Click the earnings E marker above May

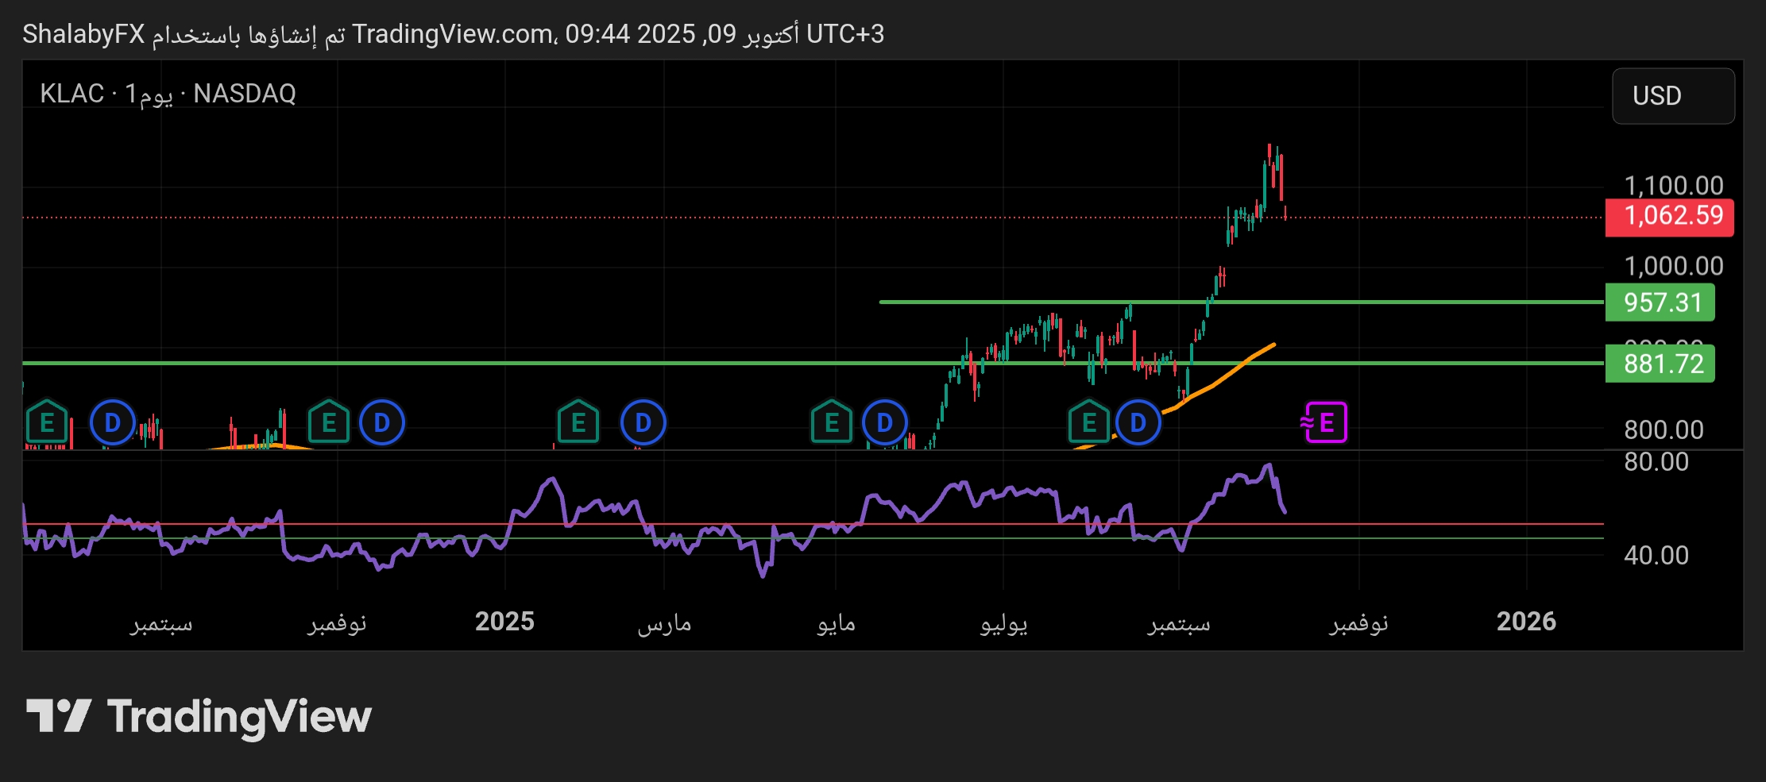click(831, 422)
